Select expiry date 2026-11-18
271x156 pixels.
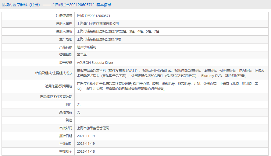click(x=86, y=151)
